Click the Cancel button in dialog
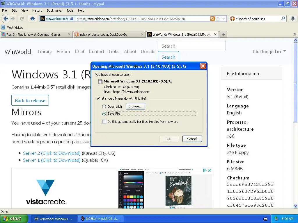 click(x=192, y=139)
